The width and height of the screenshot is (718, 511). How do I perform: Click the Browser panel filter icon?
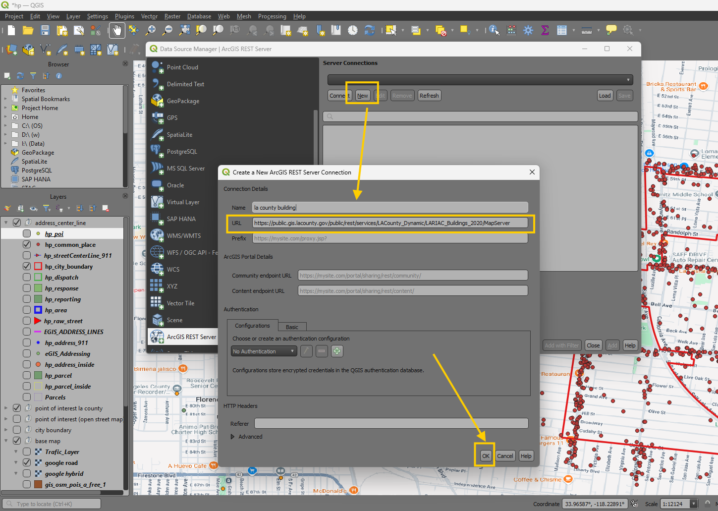click(x=33, y=76)
